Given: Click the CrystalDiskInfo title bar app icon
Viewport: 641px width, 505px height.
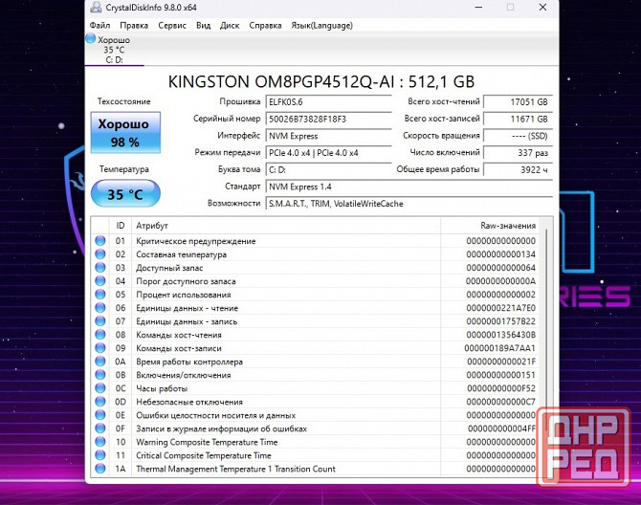Looking at the screenshot, I should tap(94, 8).
